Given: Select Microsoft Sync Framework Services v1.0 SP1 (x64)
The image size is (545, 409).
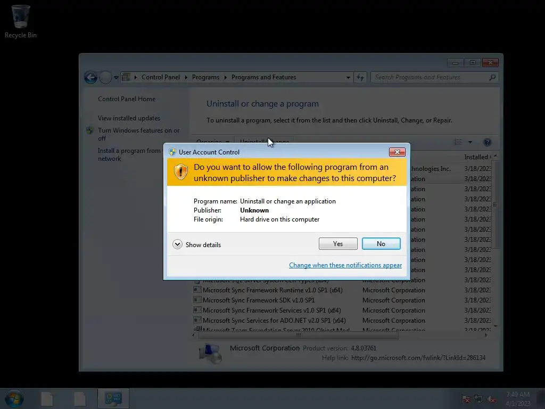Looking at the screenshot, I should click(272, 310).
